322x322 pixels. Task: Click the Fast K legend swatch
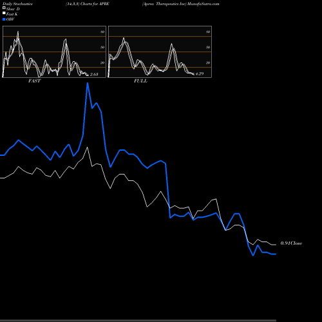tap(4, 13)
